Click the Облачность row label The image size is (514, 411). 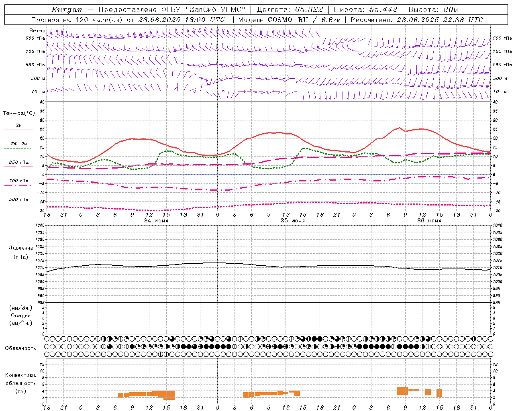point(20,348)
